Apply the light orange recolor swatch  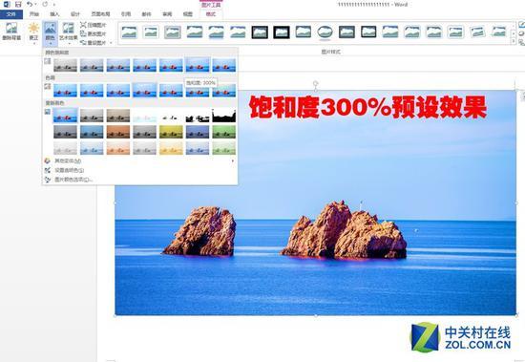(117, 148)
